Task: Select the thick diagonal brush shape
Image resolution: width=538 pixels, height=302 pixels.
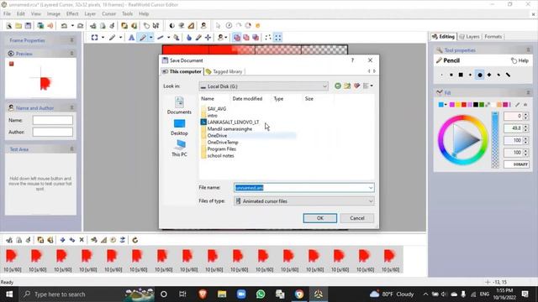Action: pyautogui.click(x=508, y=75)
